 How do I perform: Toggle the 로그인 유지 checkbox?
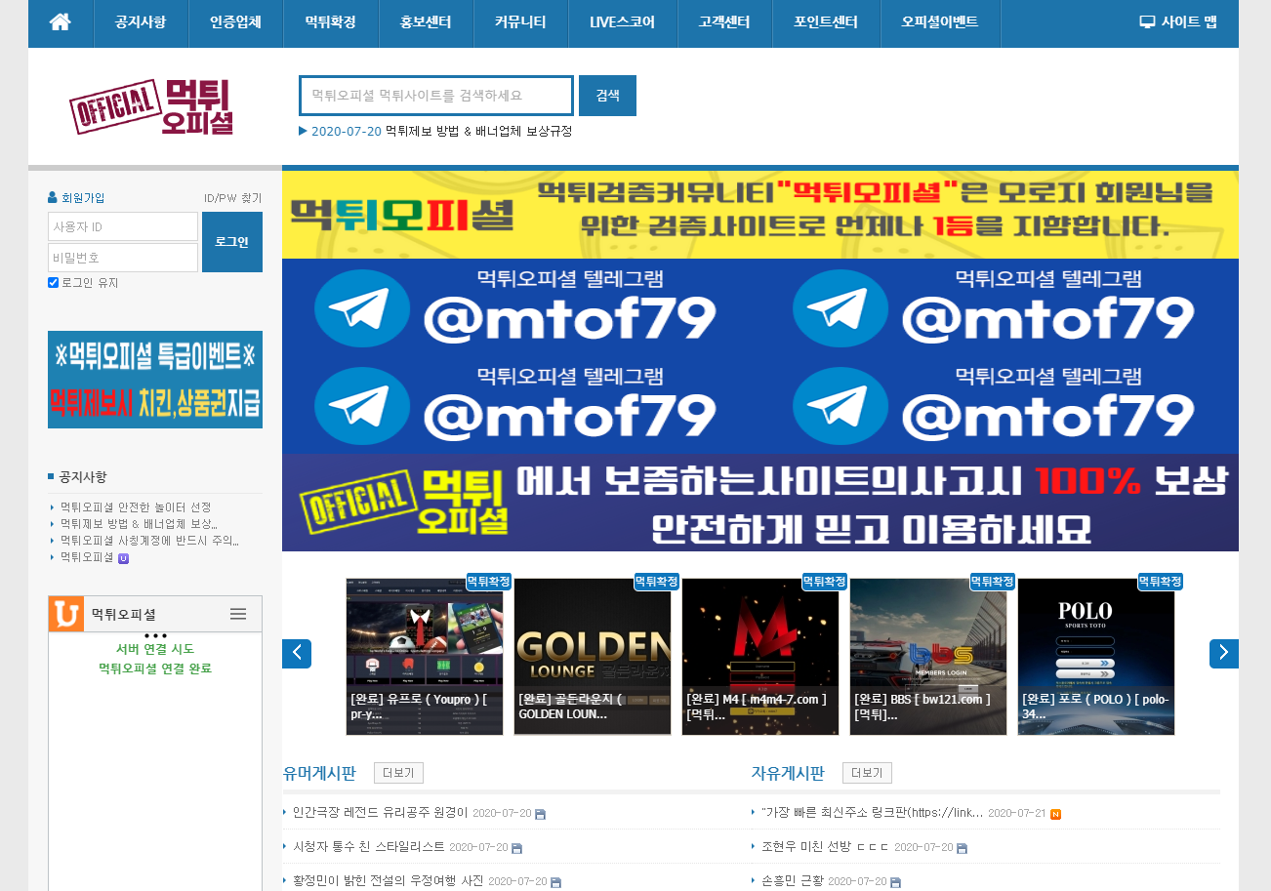click(54, 283)
